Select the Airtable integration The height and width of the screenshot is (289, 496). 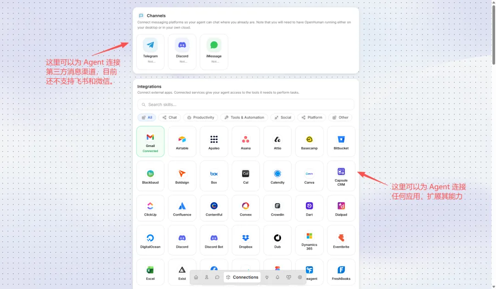pos(182,142)
